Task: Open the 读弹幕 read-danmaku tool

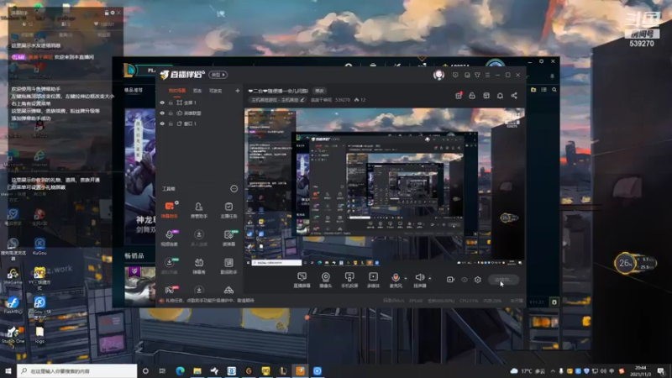Action: (x=228, y=238)
